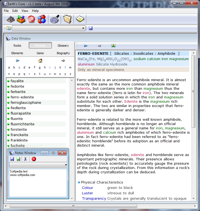Click the scissors cut icon in Notes Window
Screen dimensions: 200x211
click(25, 159)
